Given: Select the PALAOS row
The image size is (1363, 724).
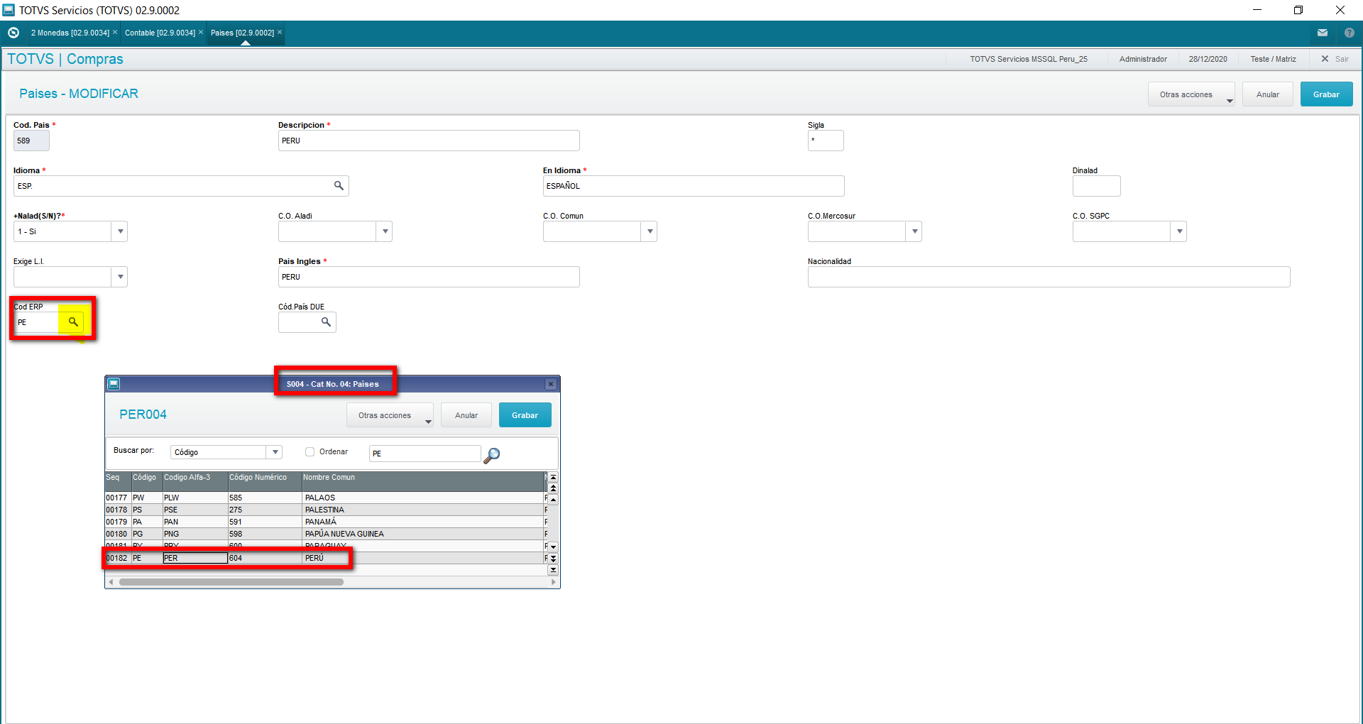Looking at the screenshot, I should click(324, 498).
